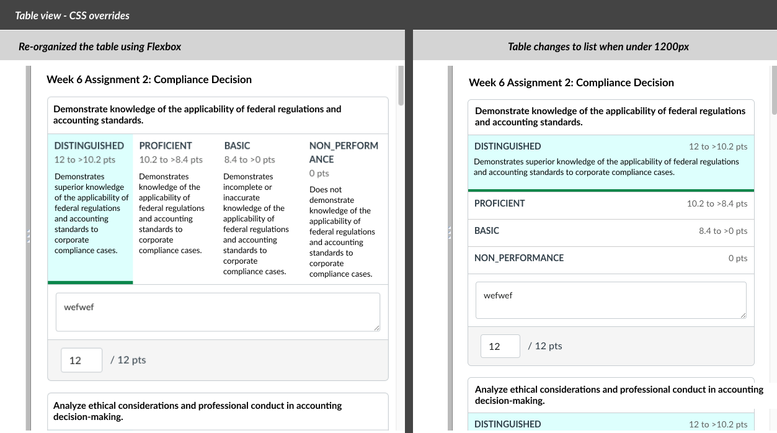777x433 pixels.
Task: Select the BASIC row in the list view
Action: [x=611, y=231]
